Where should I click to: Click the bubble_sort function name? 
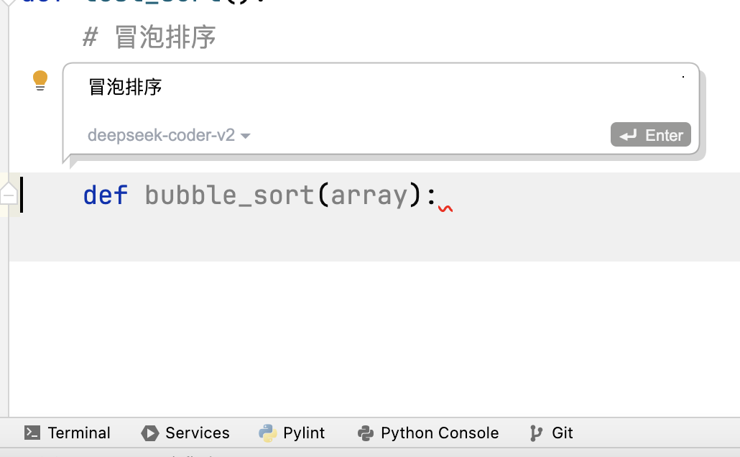[229, 195]
